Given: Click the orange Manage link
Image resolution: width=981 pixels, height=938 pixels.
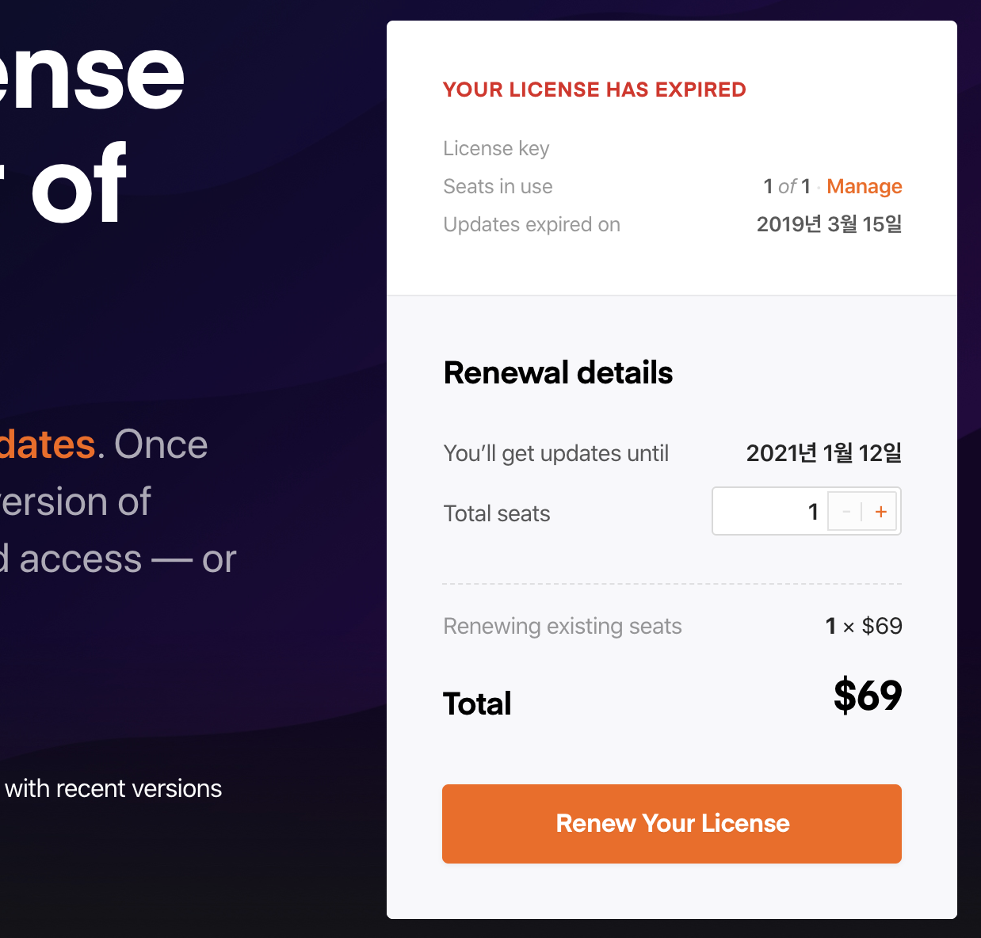Looking at the screenshot, I should point(864,186).
